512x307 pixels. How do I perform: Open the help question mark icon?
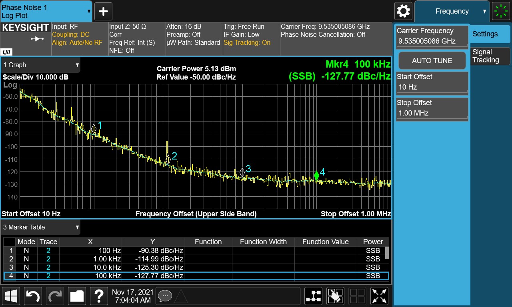pos(98,296)
